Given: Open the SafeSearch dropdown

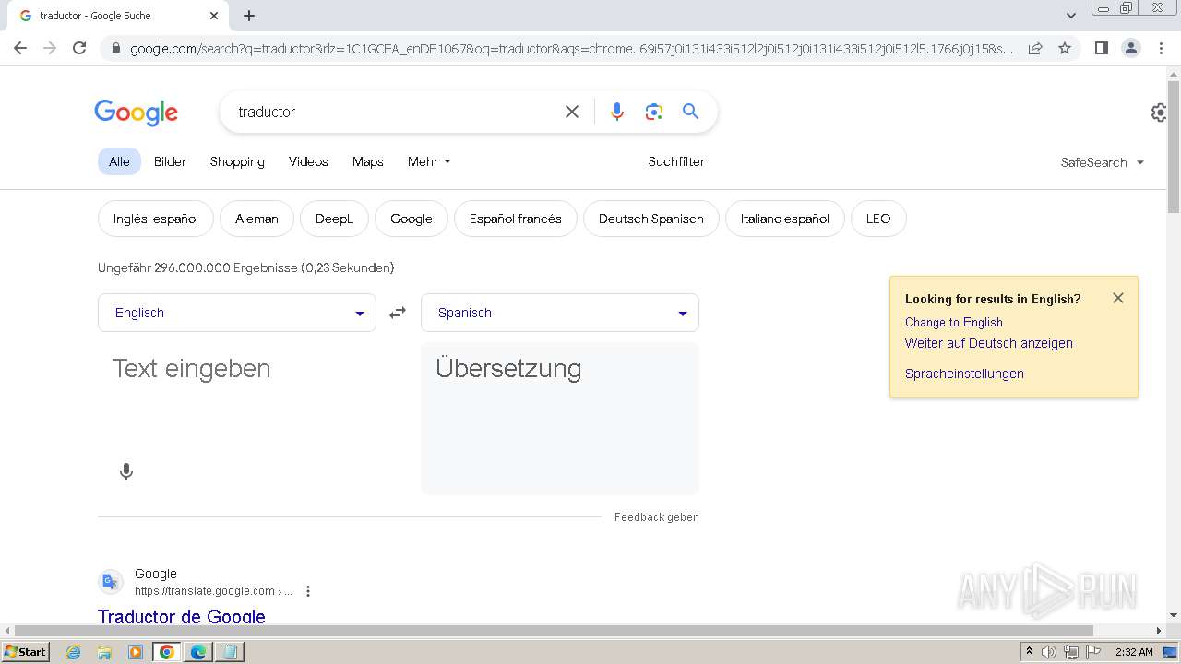Looking at the screenshot, I should pyautogui.click(x=1103, y=162).
